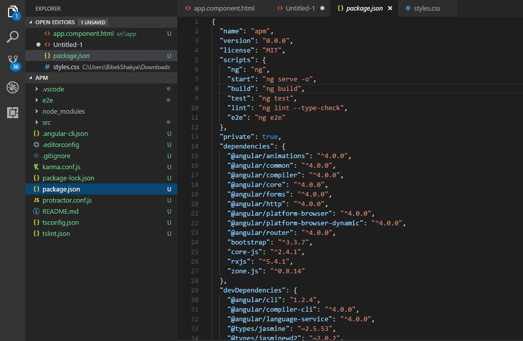Image resolution: width=523 pixels, height=341 pixels.
Task: Click the braces icon beside package-lock.json
Action: coord(36,178)
